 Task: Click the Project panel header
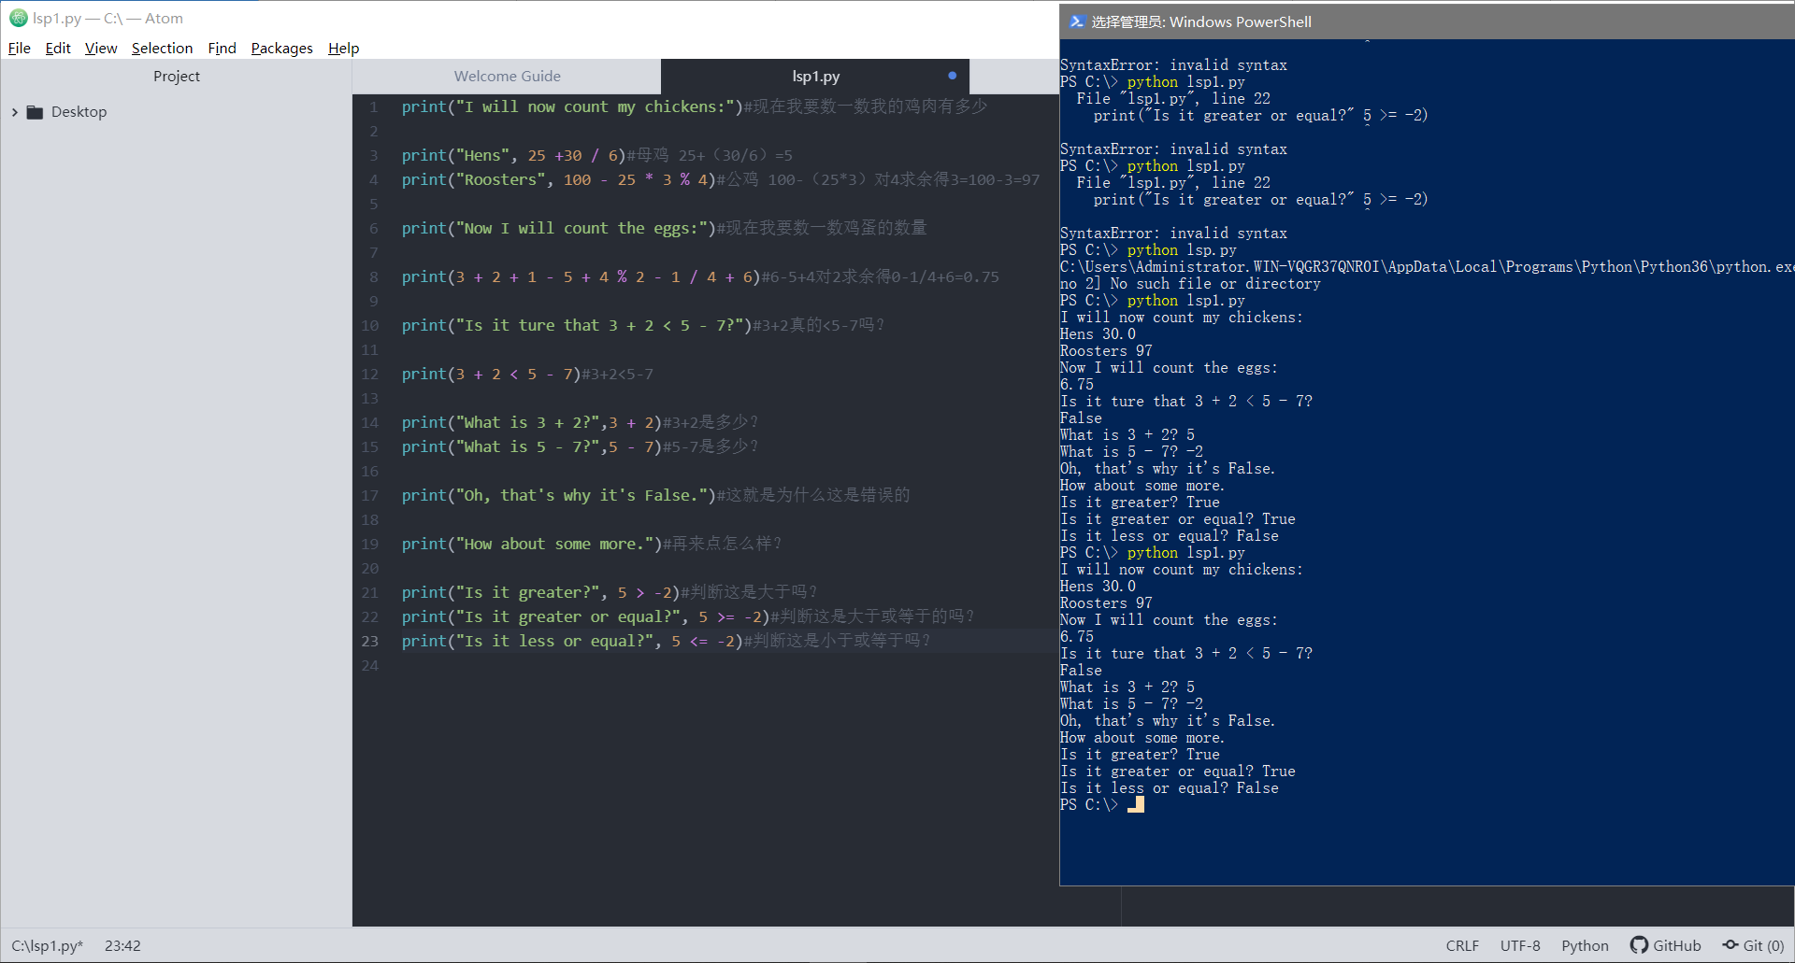(177, 77)
